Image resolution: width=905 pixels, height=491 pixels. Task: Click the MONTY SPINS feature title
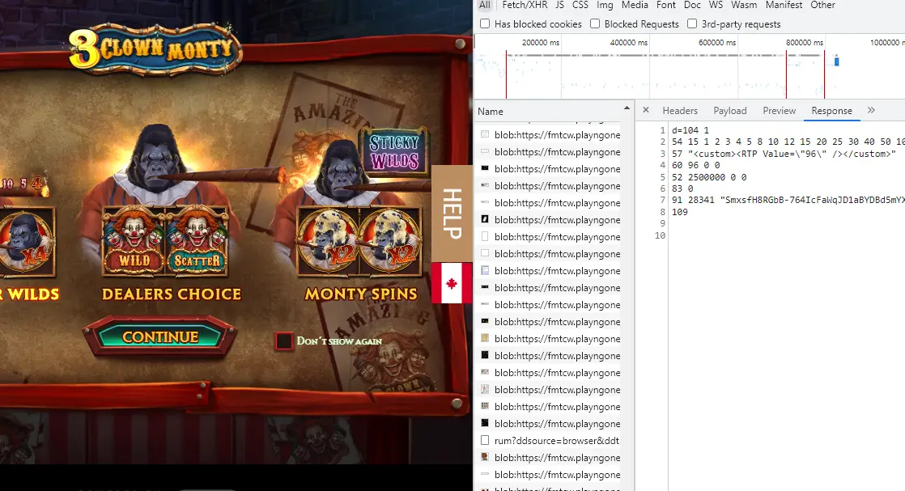tap(361, 294)
